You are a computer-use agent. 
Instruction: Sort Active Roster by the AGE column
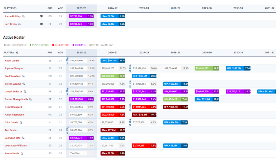coord(60,53)
